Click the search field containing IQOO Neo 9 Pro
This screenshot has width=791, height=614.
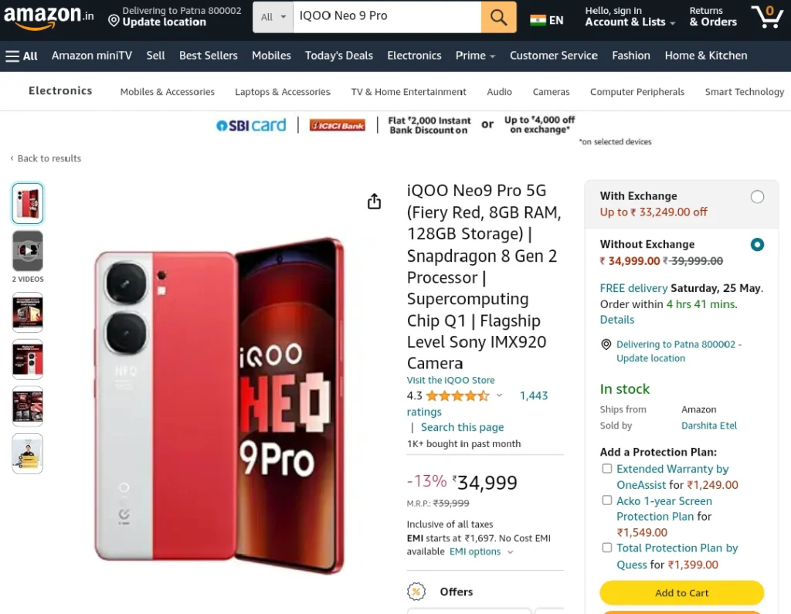coord(387,17)
